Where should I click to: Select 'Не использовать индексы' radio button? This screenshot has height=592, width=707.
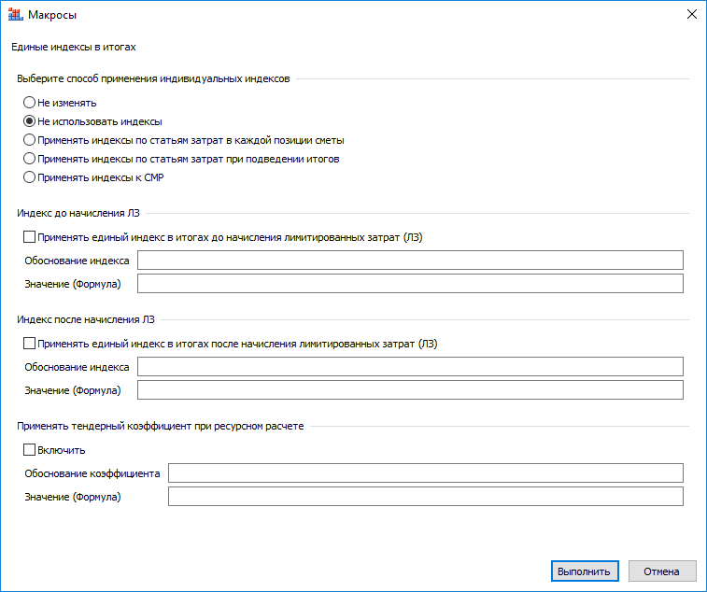pos(30,121)
